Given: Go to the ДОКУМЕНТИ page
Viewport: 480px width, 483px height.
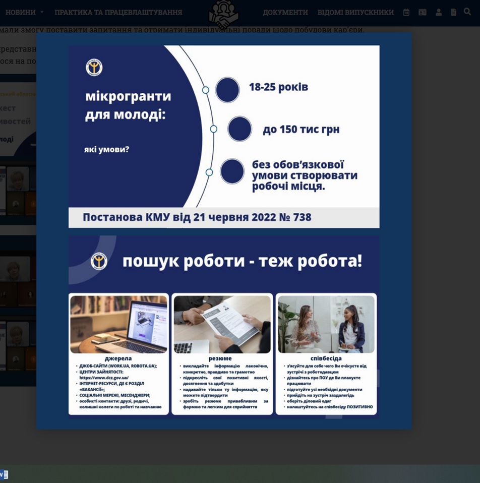Looking at the screenshot, I should click(285, 12).
